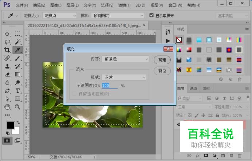Toggle Quick Mask mode

point(7,141)
